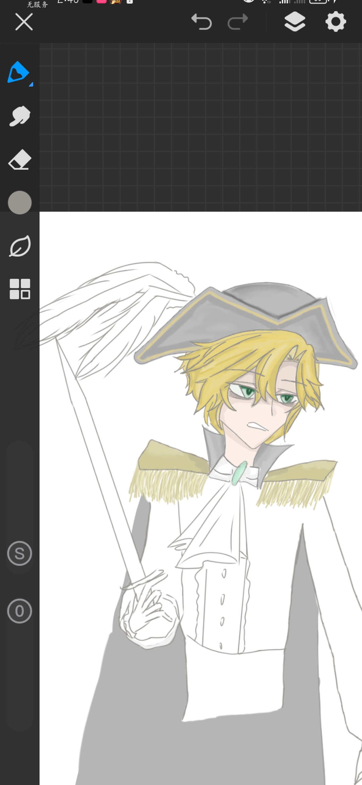The height and width of the screenshot is (785, 362).
Task: Tap the gray current color swatch
Action: pyautogui.click(x=20, y=203)
